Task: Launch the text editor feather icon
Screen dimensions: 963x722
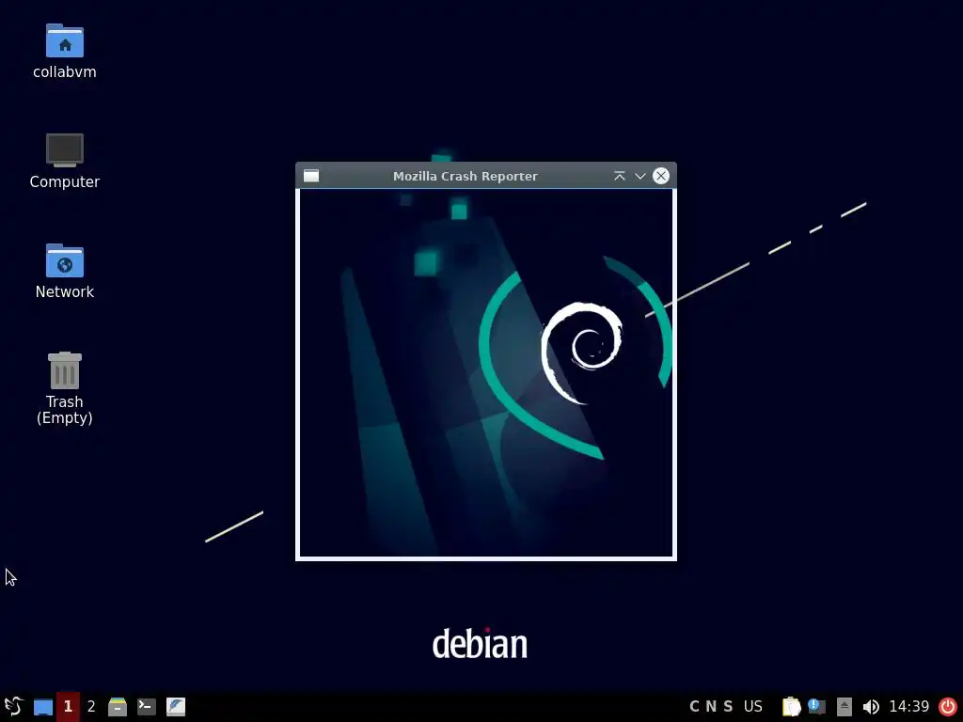Action: (176, 707)
